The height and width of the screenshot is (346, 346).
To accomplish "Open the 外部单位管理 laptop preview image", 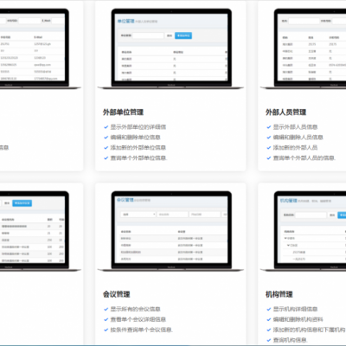I will click(x=170, y=48).
